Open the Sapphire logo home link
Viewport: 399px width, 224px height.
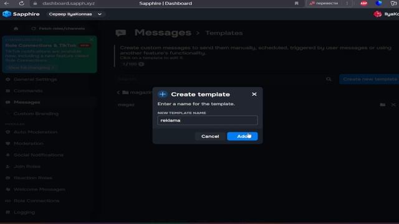click(21, 14)
